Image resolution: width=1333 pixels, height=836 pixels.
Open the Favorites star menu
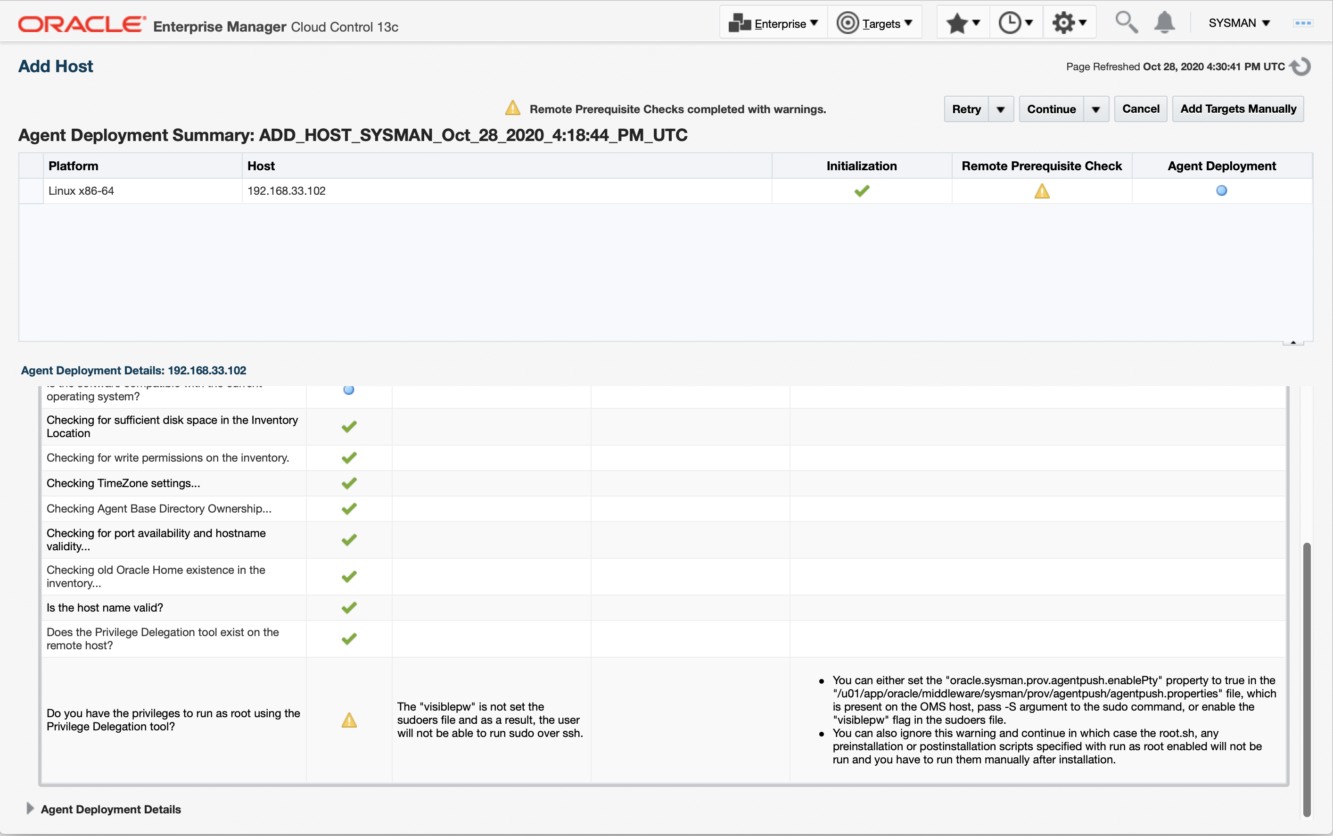[x=963, y=23]
